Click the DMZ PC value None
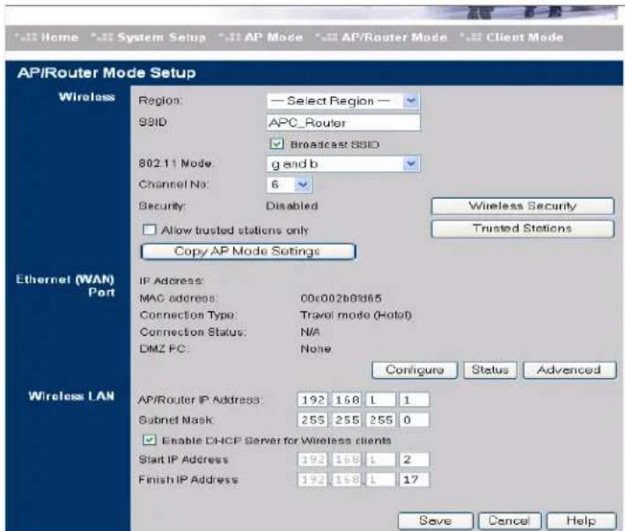Viewport: 625px width, 531px height. 316,349
